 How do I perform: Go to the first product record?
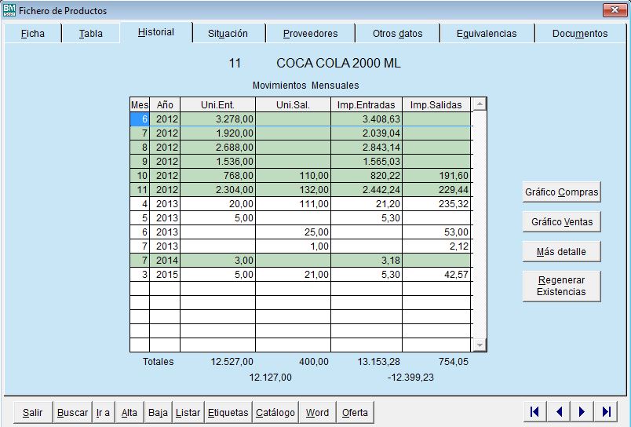pos(534,412)
